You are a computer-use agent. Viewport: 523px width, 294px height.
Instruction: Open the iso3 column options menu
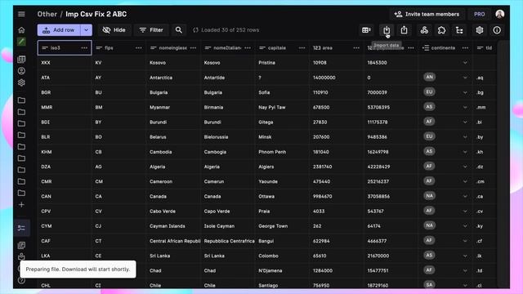pos(84,48)
